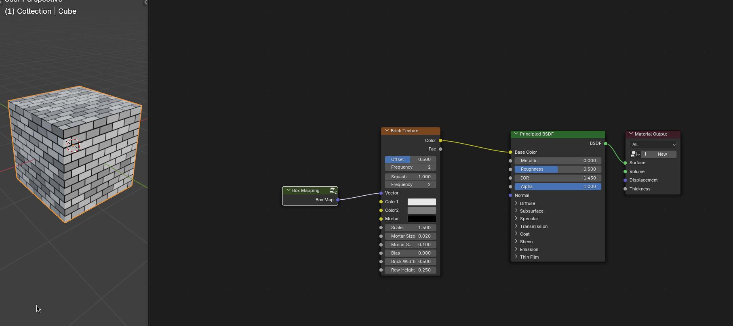The image size is (733, 326).
Task: Click the Mortar Size 0.020 field
Action: click(x=410, y=236)
